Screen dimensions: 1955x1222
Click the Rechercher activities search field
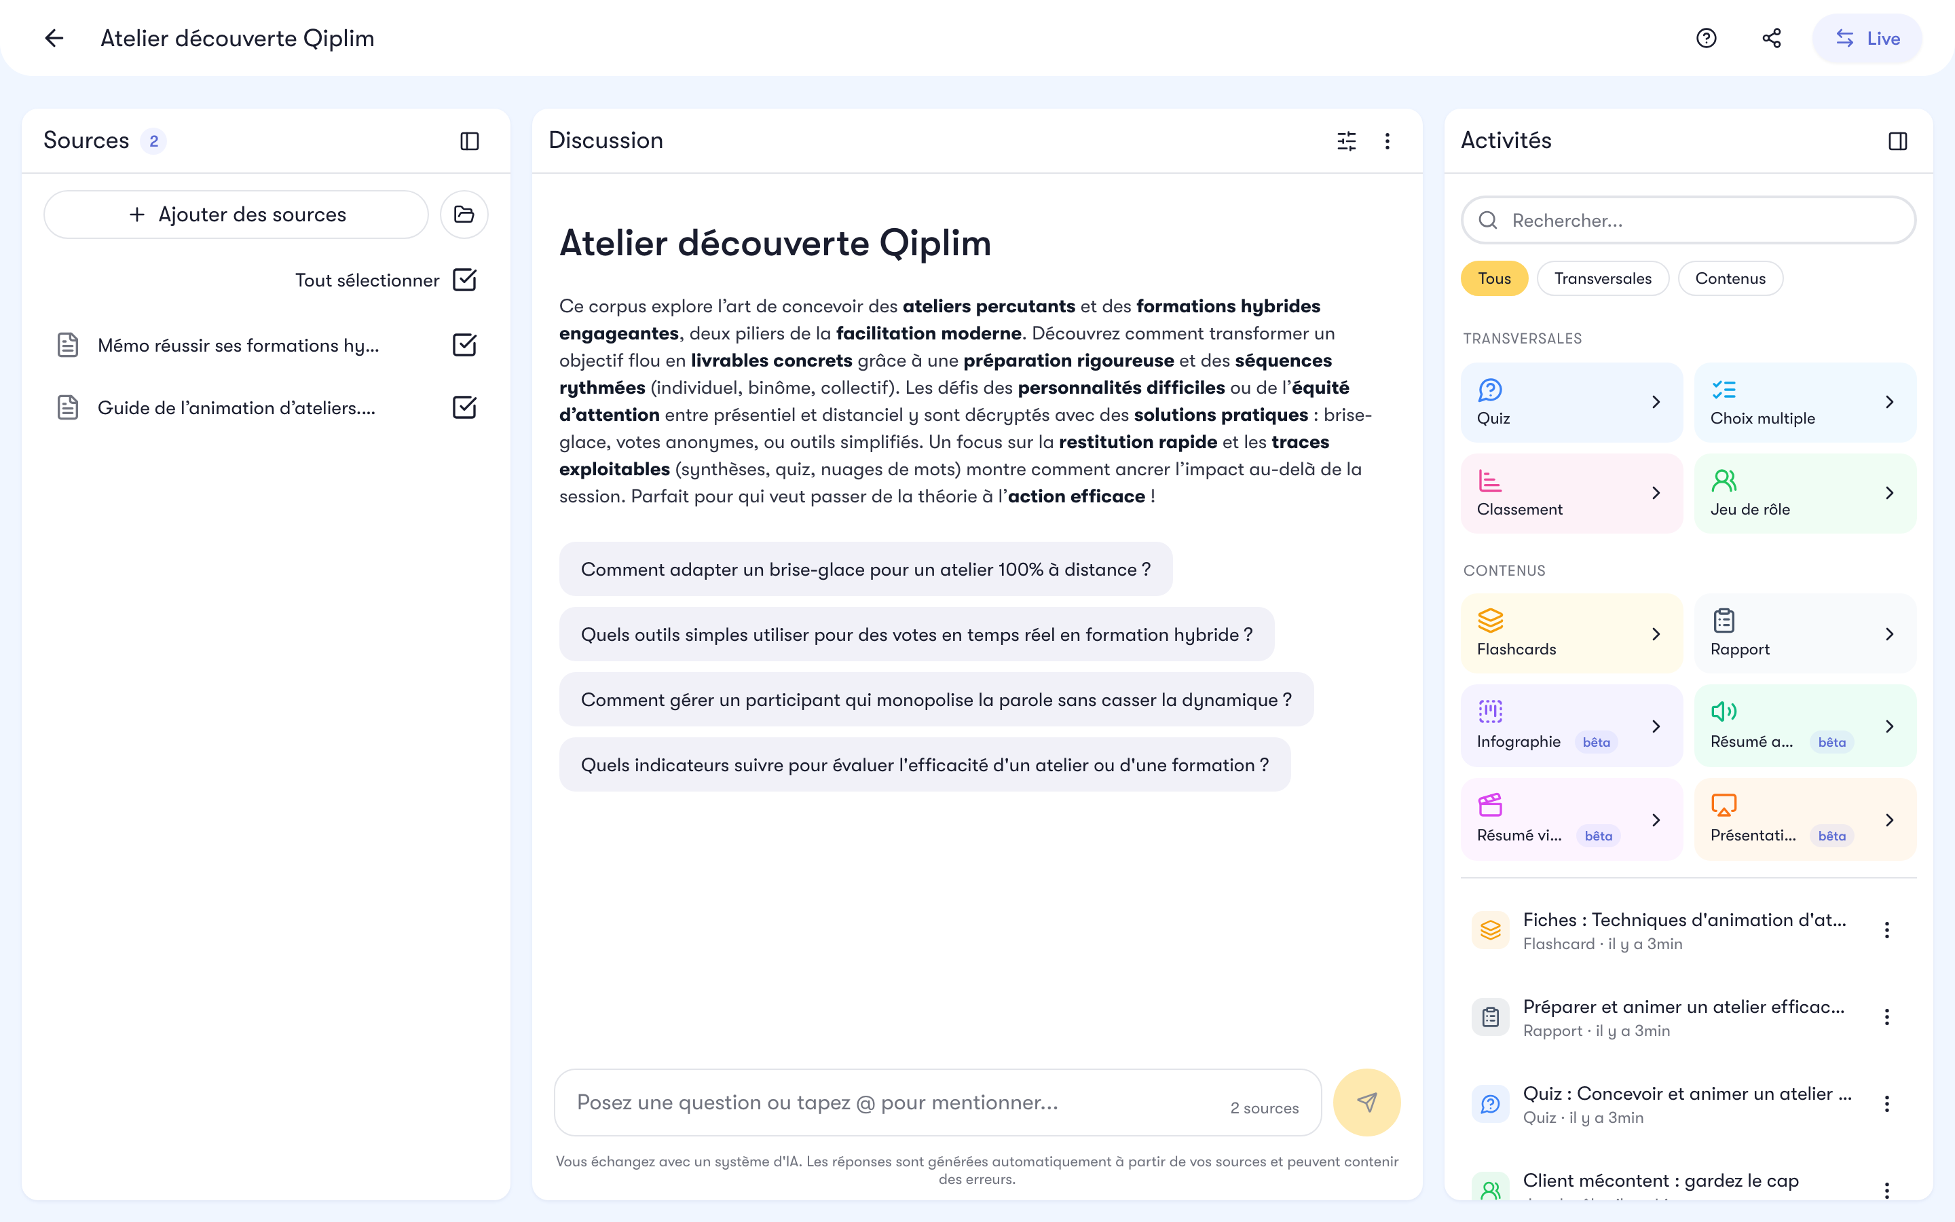tap(1688, 220)
